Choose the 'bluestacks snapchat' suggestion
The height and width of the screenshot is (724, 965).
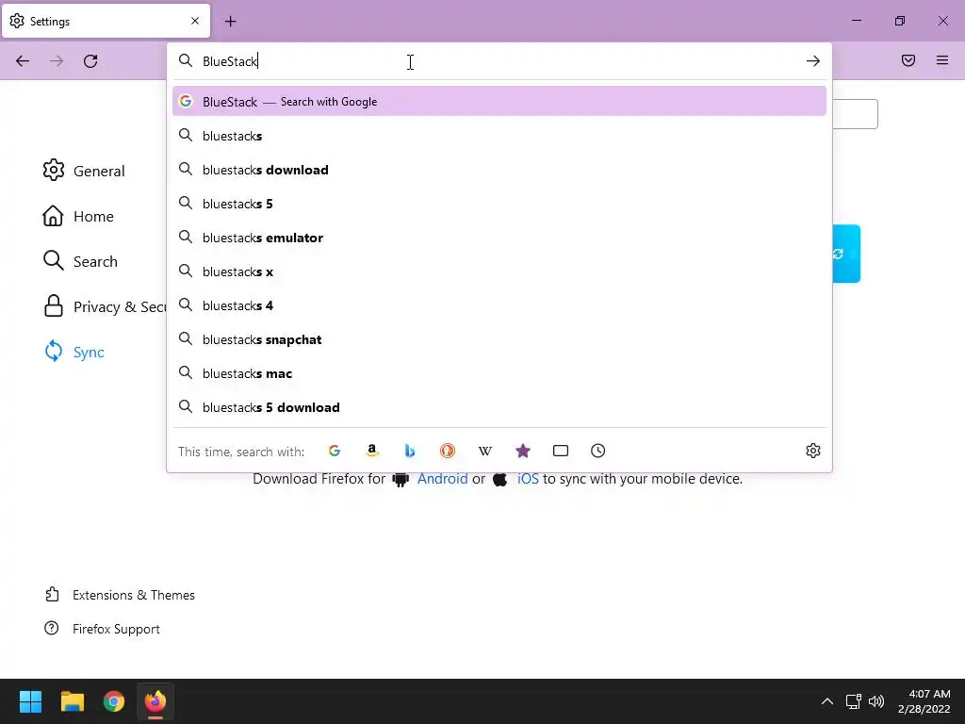tap(499, 339)
